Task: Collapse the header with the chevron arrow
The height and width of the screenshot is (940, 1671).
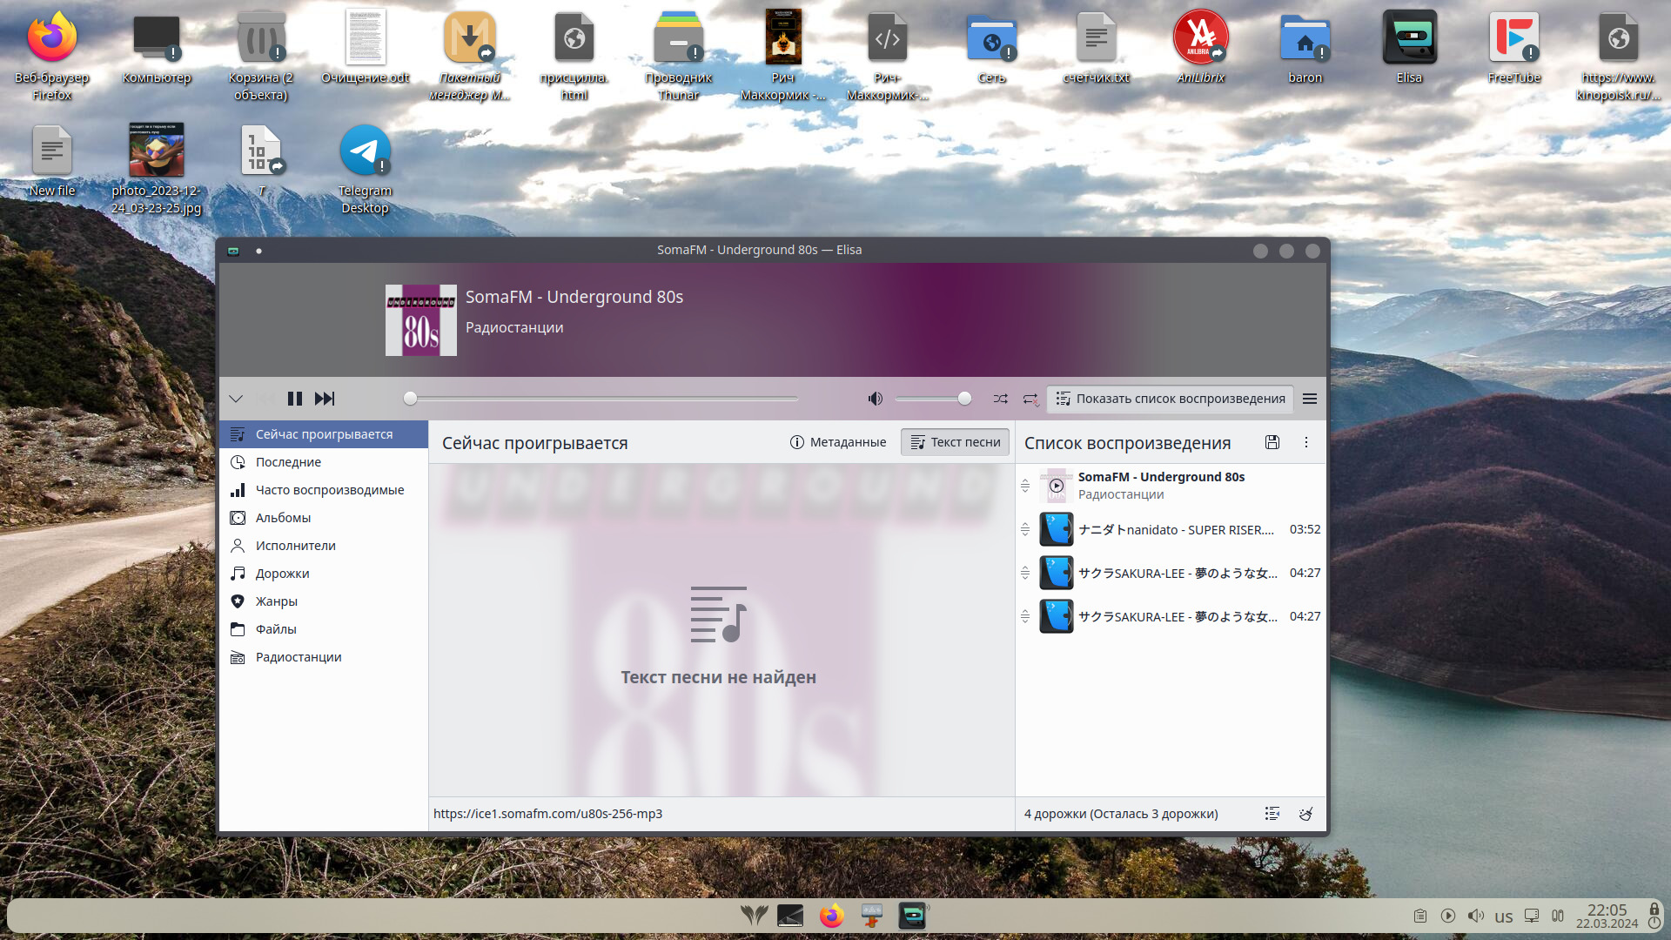Action: [x=236, y=399]
